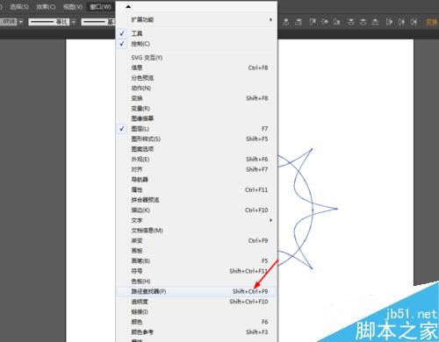Screen dimensions: 439x342
Task: Open the 选择(S) menu
Action: click(x=19, y=6)
